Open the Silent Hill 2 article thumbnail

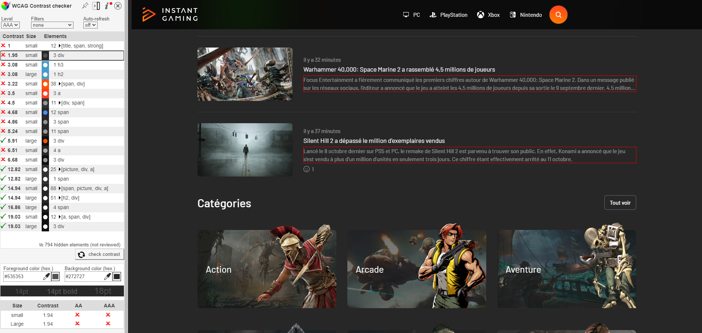tap(245, 150)
